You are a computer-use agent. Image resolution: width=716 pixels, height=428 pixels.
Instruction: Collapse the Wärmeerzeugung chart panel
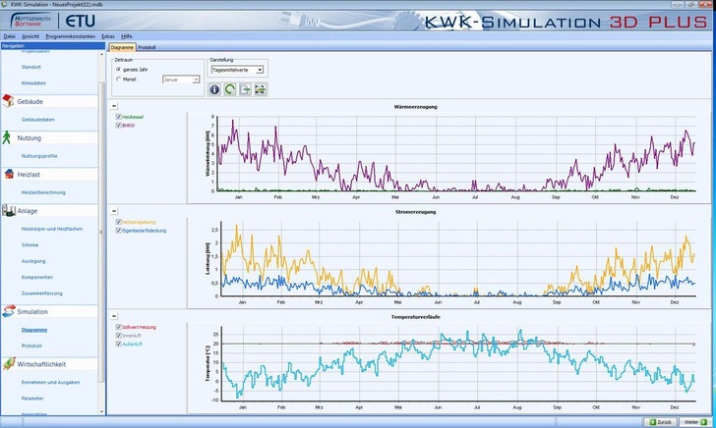114,105
